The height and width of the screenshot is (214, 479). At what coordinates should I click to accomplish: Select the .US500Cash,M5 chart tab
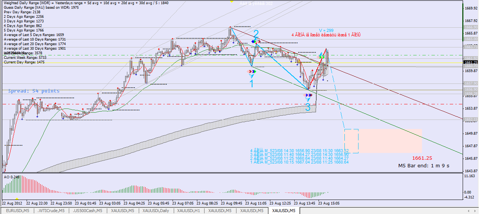(88, 211)
